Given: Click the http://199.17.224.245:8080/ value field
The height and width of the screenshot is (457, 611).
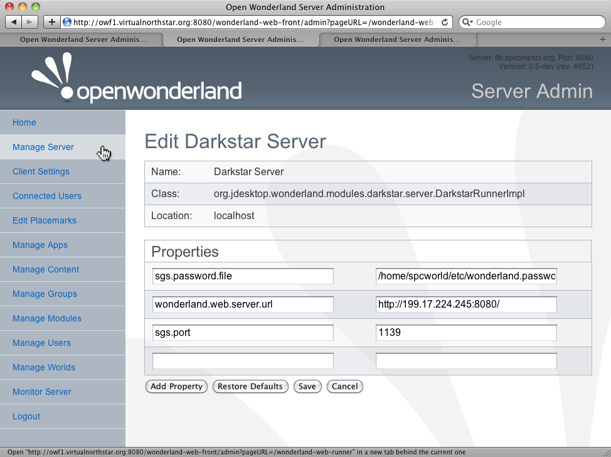Looking at the screenshot, I should (466, 304).
